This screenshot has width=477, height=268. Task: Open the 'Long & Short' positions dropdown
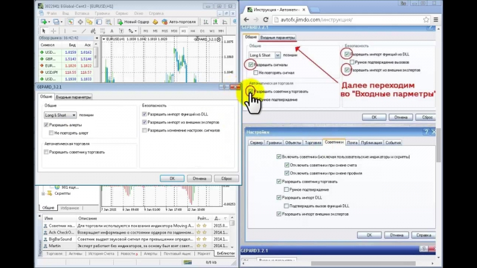click(x=74, y=115)
